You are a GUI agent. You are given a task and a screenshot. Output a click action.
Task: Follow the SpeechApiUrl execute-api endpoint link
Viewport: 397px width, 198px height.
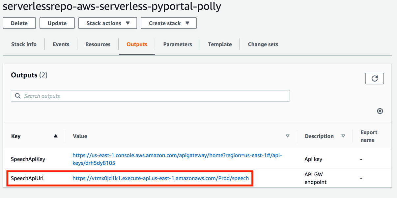161,178
